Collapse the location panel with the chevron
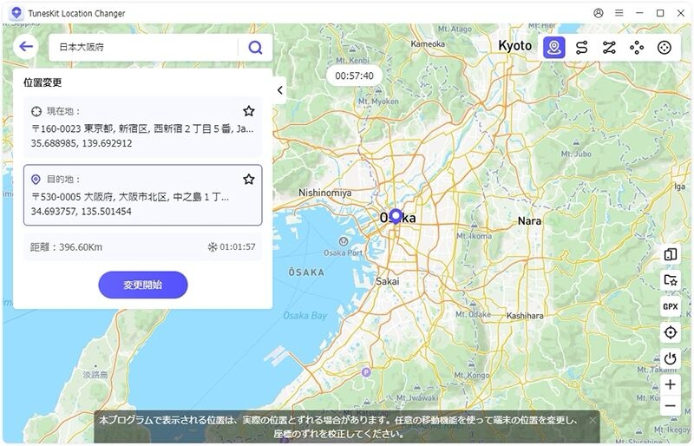 [x=279, y=90]
